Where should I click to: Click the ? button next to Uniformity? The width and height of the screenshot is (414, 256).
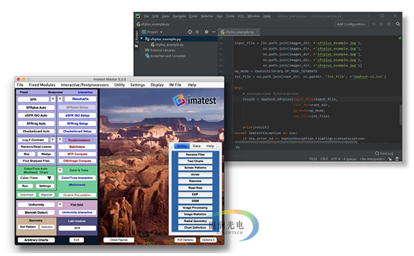pos(60,204)
